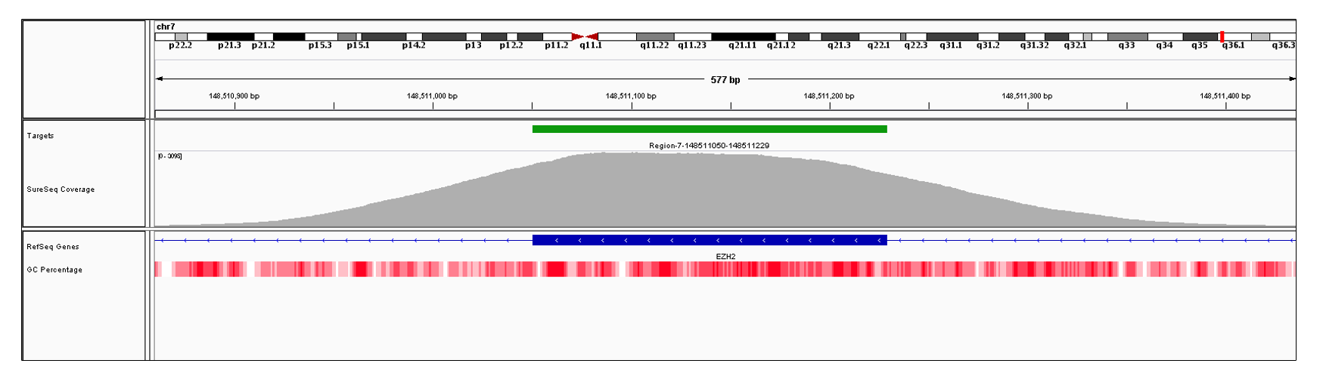Click the chr7 chromosome label
This screenshot has width=1323, height=385.
pos(166,26)
